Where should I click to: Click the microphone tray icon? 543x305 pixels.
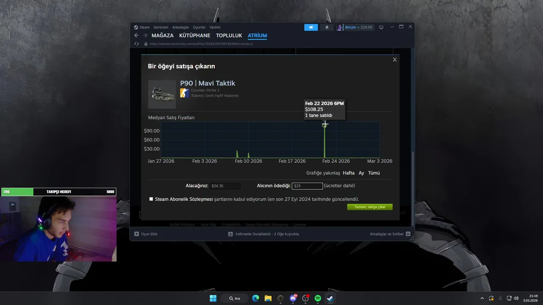click(500, 298)
